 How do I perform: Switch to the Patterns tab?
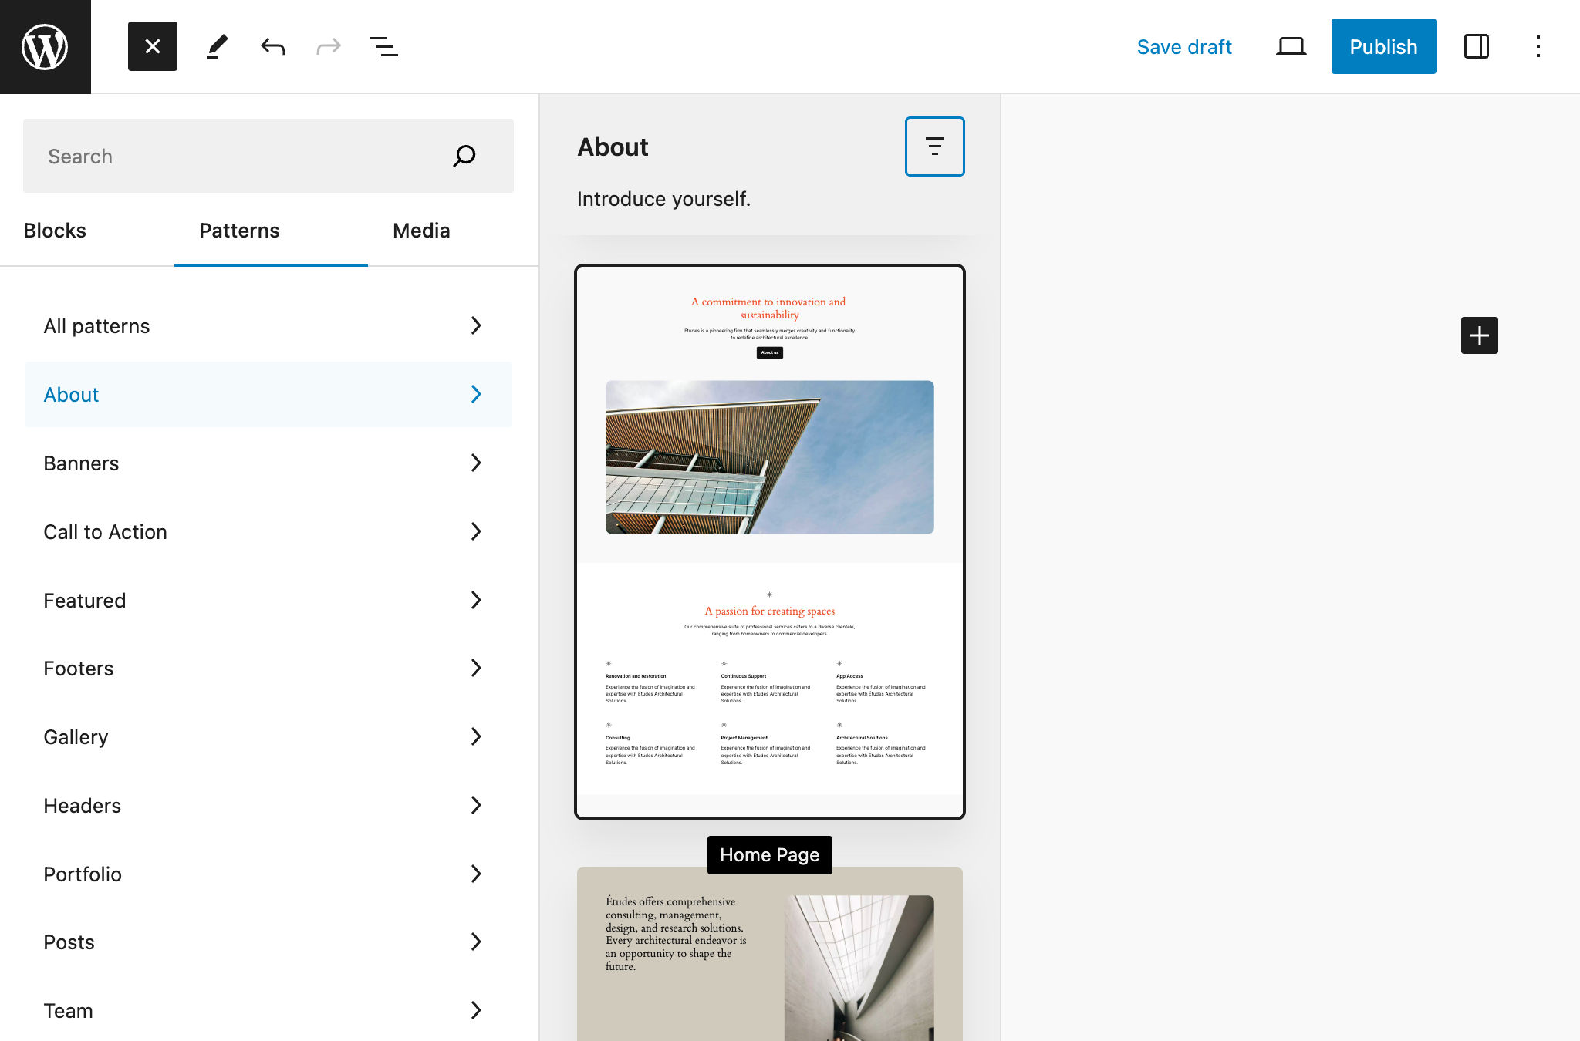click(x=239, y=230)
